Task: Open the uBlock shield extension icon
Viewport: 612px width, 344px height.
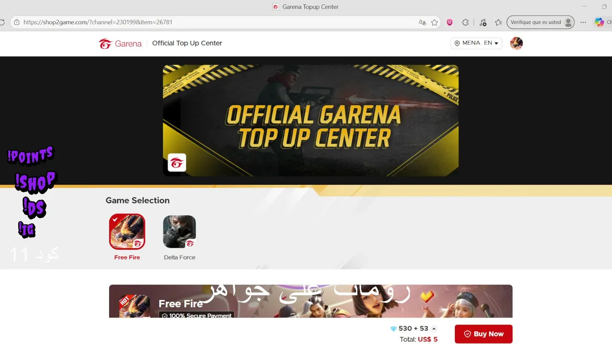Action: 449,22
